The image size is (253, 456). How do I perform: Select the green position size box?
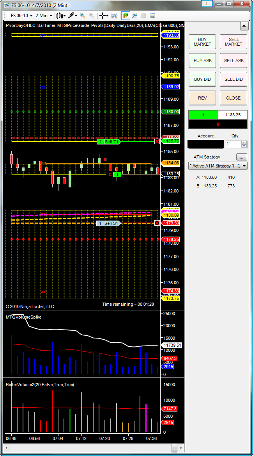click(203, 115)
